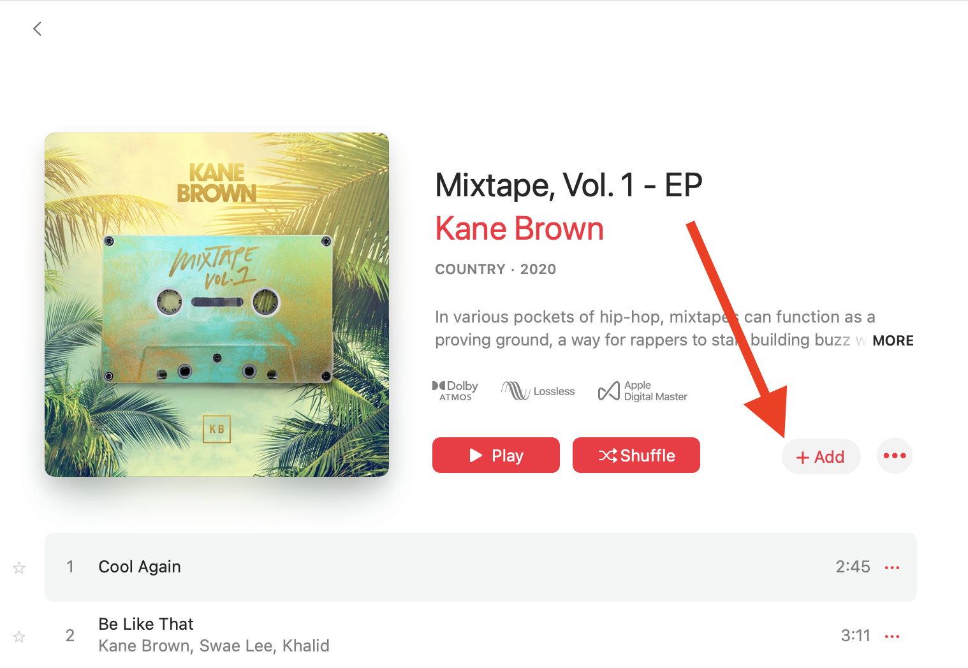Select the Cool Again track row
968x668 pixels.
(x=481, y=567)
